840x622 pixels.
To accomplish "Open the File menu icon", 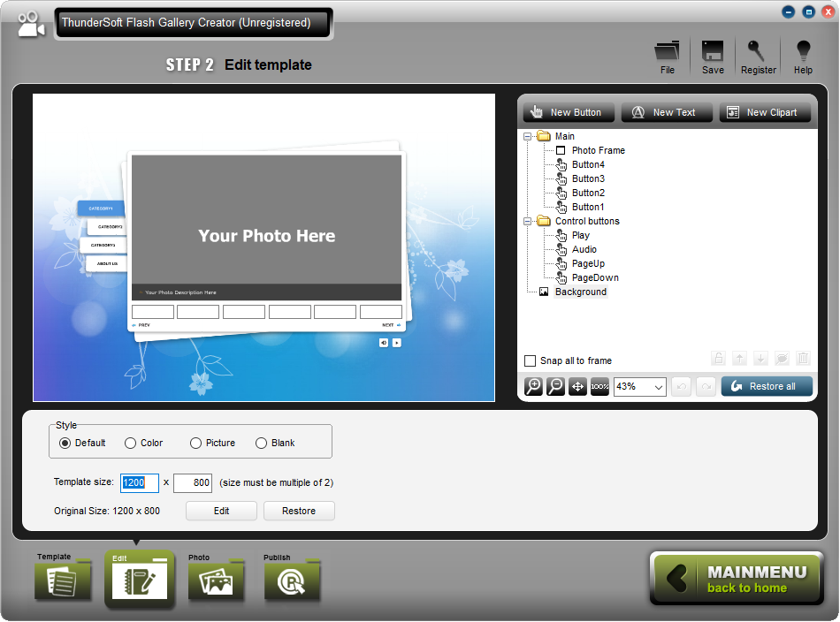I will click(667, 57).
